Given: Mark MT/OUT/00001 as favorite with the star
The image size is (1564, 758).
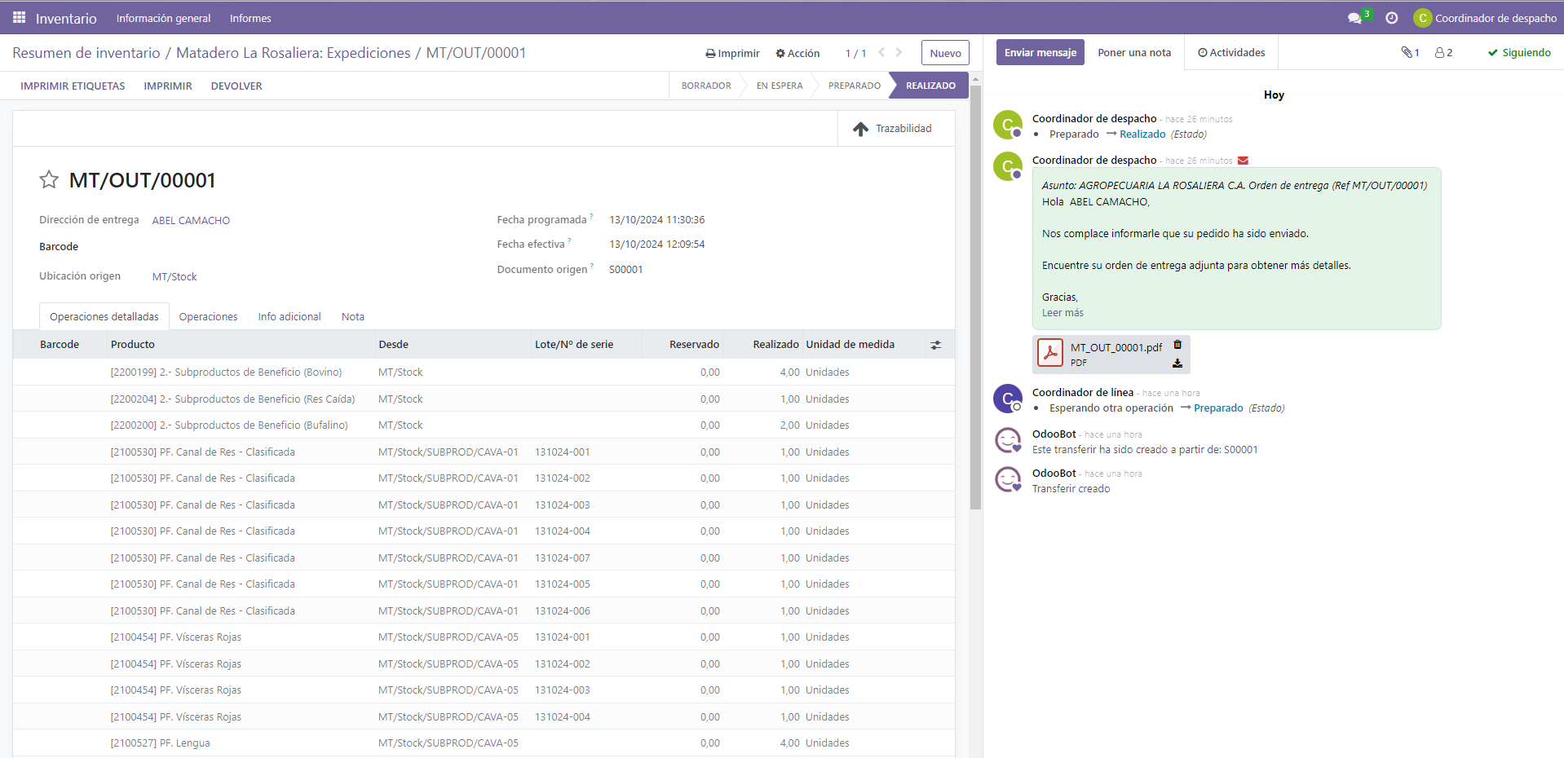Looking at the screenshot, I should tap(49, 180).
